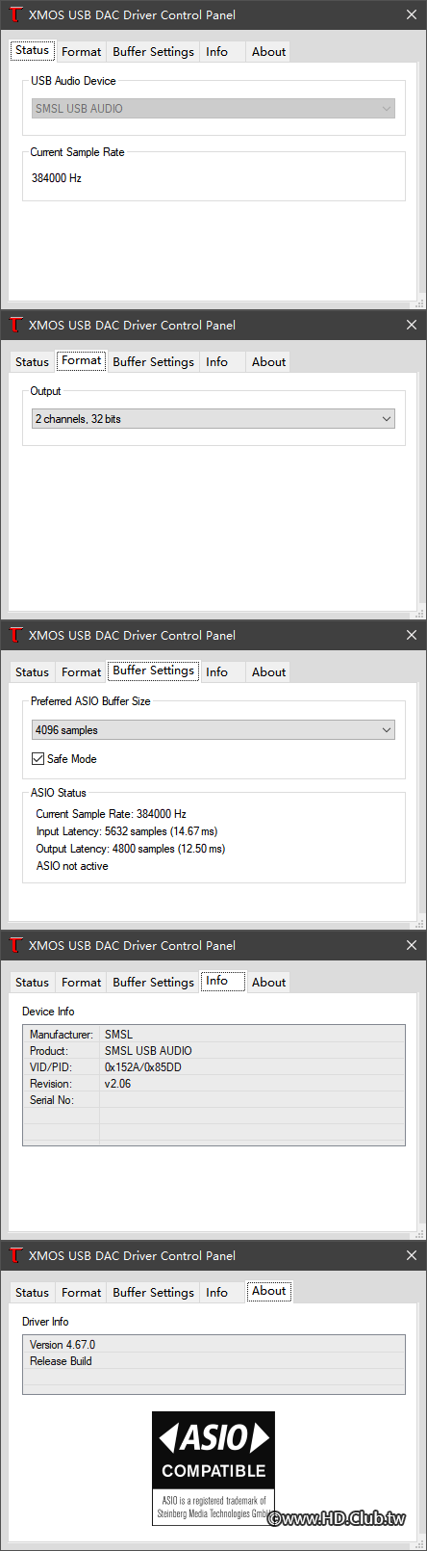Click the Product row value SMSL USB AUDIO
427x1551 pixels.
pos(148,1051)
